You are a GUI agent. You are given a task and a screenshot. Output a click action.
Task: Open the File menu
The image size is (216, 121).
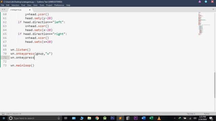[2, 5]
